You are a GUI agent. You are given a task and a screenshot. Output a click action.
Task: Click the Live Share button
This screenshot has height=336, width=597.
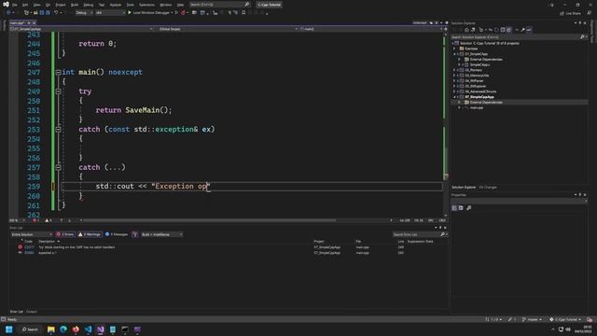point(570,13)
